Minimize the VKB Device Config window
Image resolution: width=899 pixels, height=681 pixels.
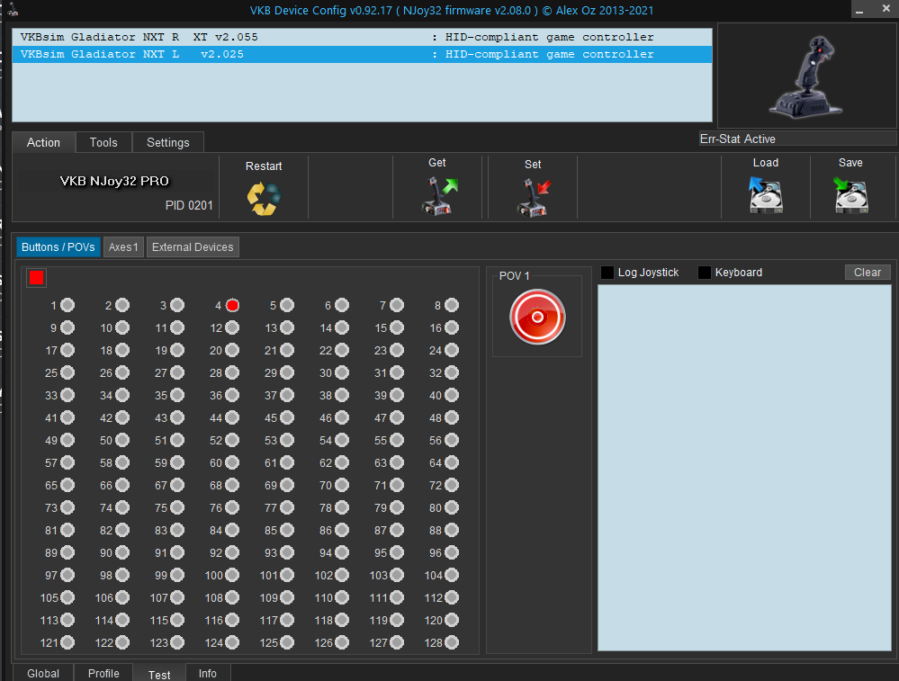(x=859, y=10)
